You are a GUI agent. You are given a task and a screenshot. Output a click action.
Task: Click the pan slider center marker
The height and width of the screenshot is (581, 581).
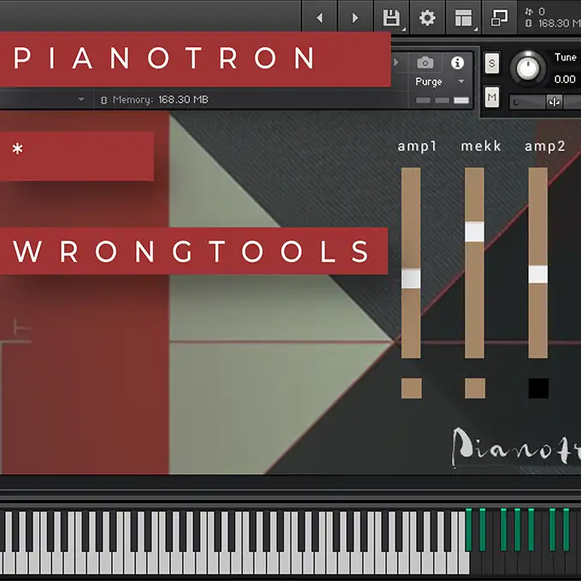tap(555, 102)
